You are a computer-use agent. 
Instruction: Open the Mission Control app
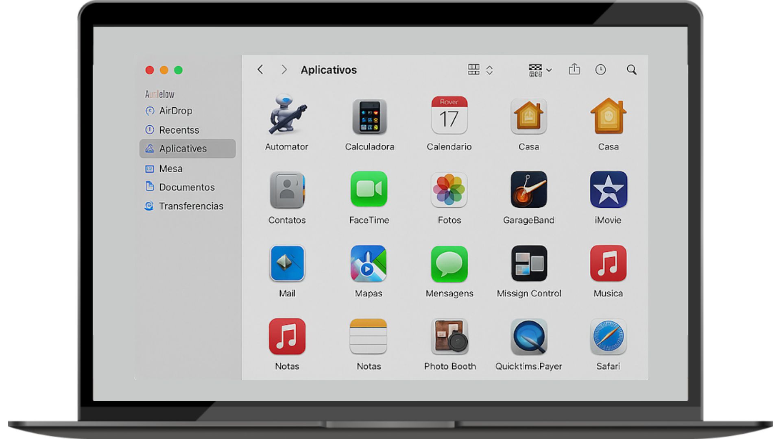coord(528,263)
